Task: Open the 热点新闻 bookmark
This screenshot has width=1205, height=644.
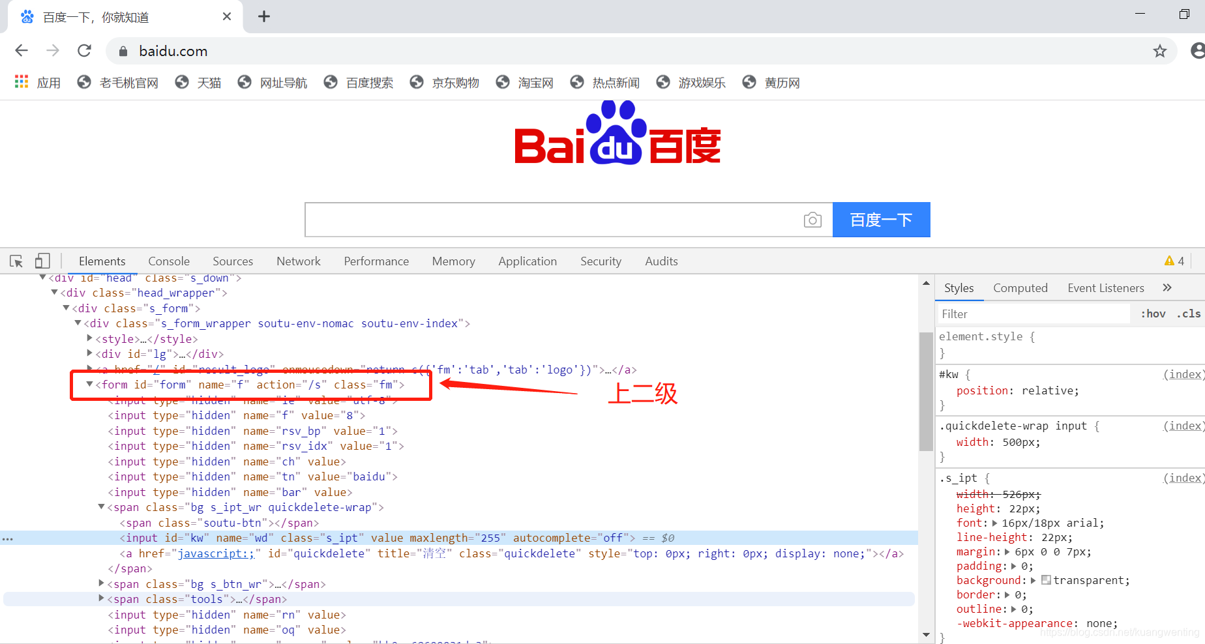Action: (x=605, y=82)
